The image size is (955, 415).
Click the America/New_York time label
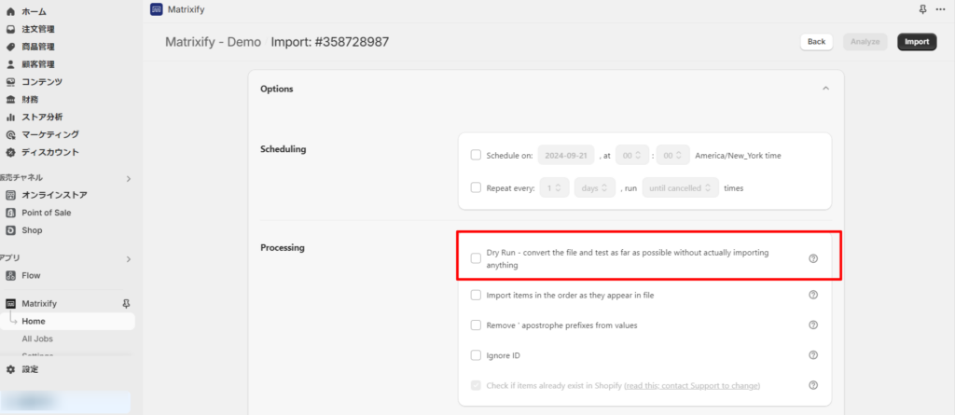(738, 156)
